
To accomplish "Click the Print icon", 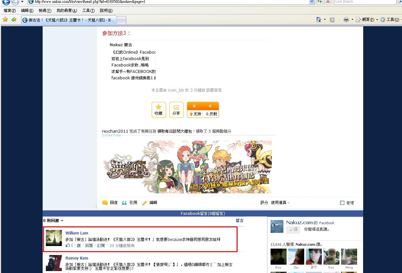I will pos(346,20).
